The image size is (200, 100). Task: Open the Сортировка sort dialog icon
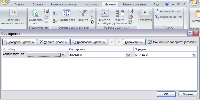67,13
